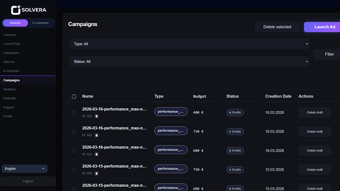Click the Logout button
The width and height of the screenshot is (340, 191).
28,181
